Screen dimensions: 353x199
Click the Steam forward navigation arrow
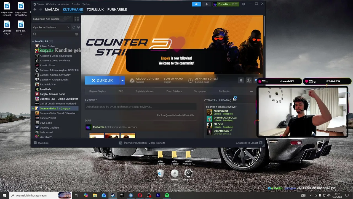[x=41, y=9]
